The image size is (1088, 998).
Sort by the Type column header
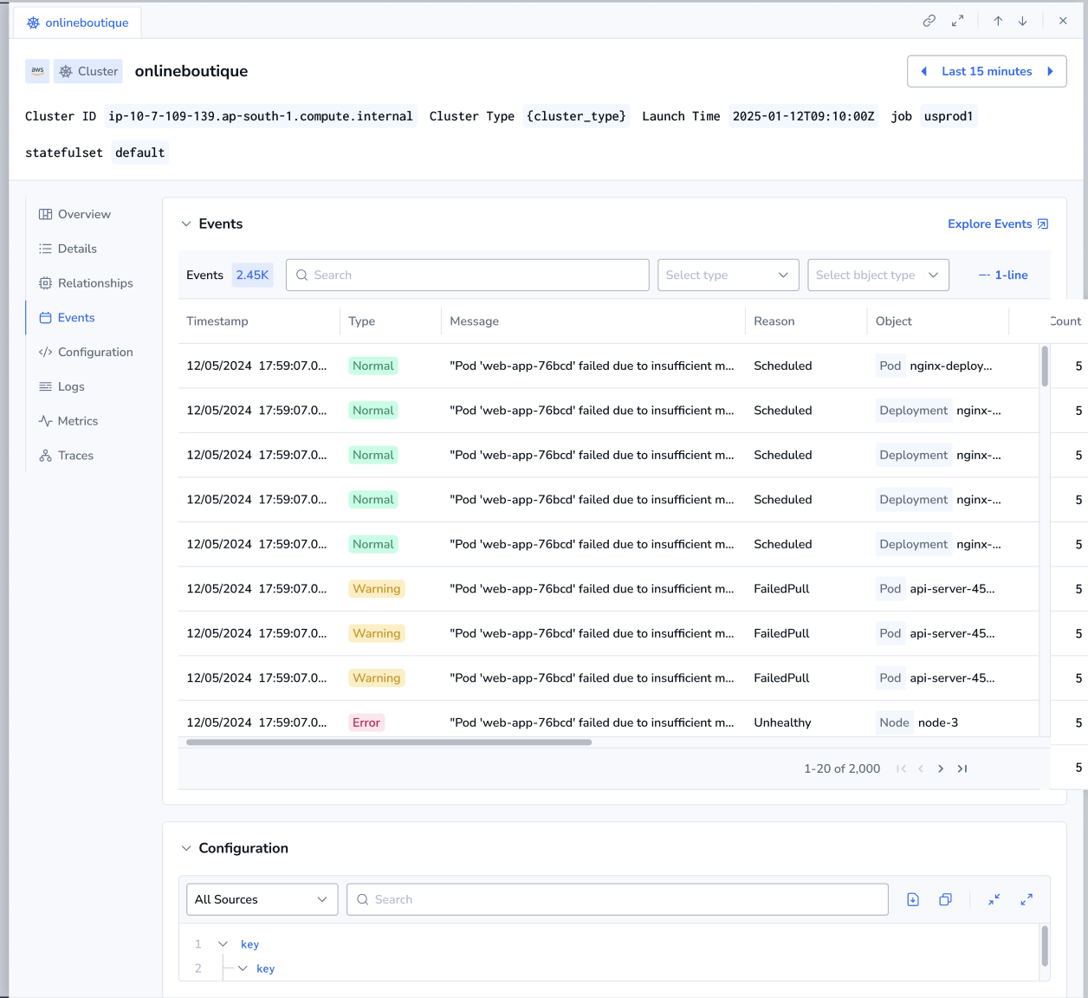click(362, 321)
